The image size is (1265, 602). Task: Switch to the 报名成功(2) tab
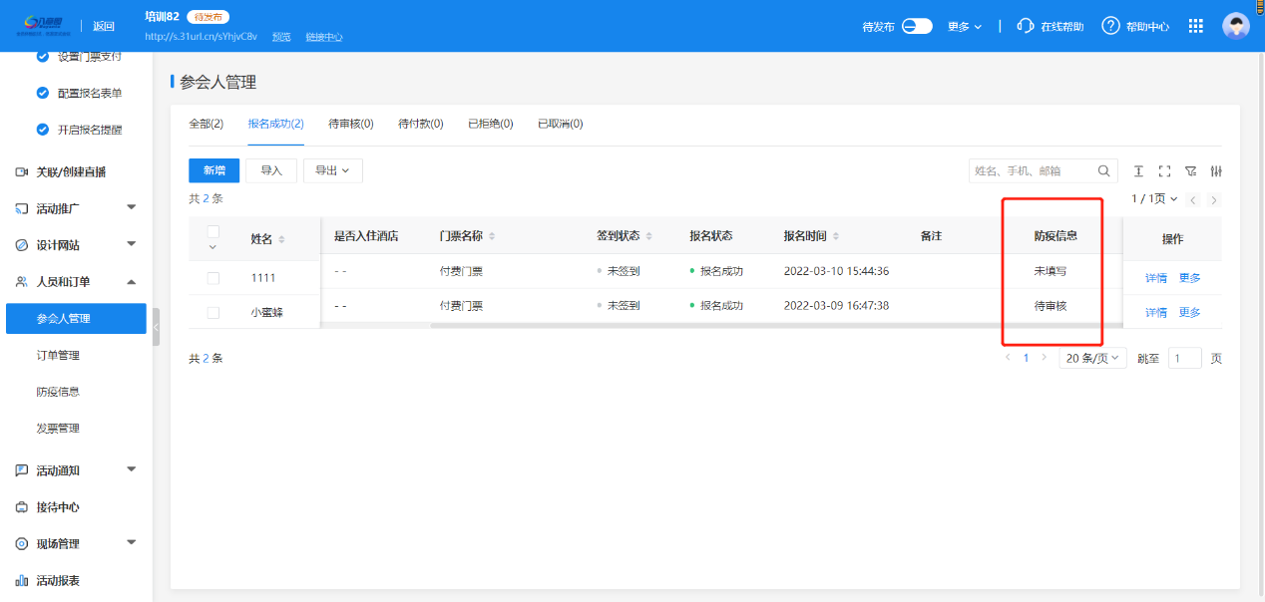click(x=276, y=124)
